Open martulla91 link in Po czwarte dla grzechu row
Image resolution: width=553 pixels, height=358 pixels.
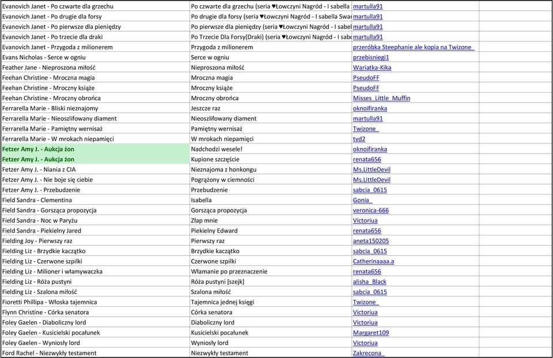pos(368,6)
